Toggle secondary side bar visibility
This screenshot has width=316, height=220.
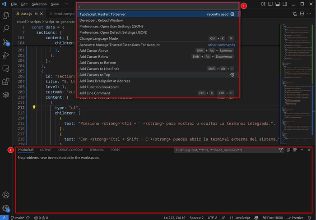click(285, 4)
